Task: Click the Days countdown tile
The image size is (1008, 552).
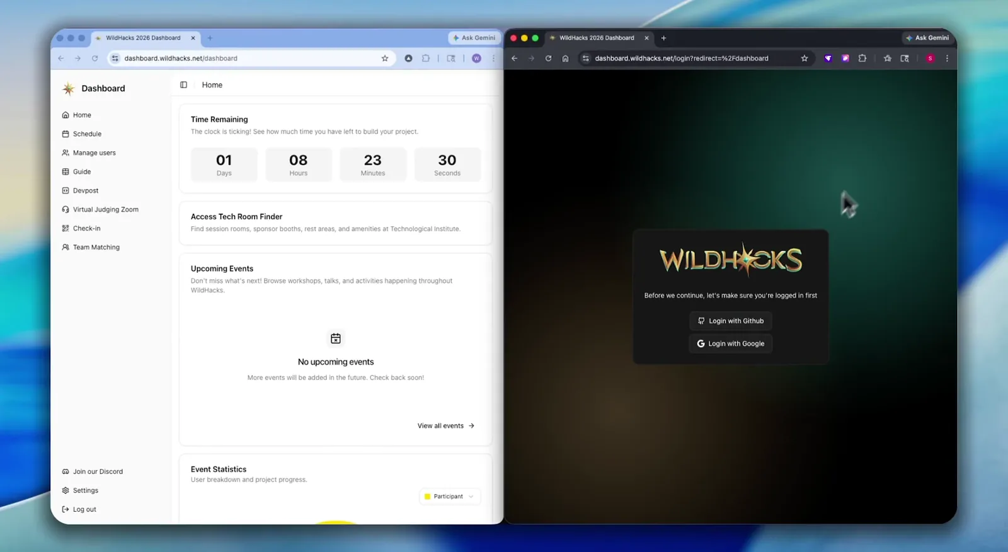Action: pos(224,164)
